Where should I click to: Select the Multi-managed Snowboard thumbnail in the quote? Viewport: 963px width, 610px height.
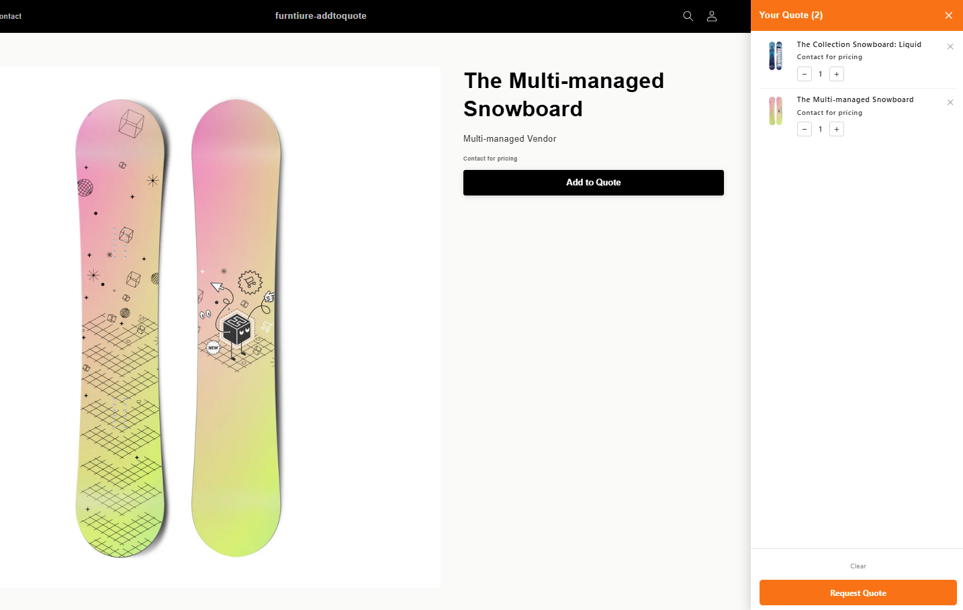pyautogui.click(x=776, y=111)
